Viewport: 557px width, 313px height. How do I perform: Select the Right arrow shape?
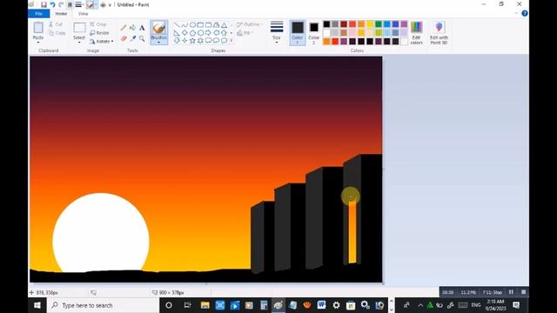click(x=208, y=33)
